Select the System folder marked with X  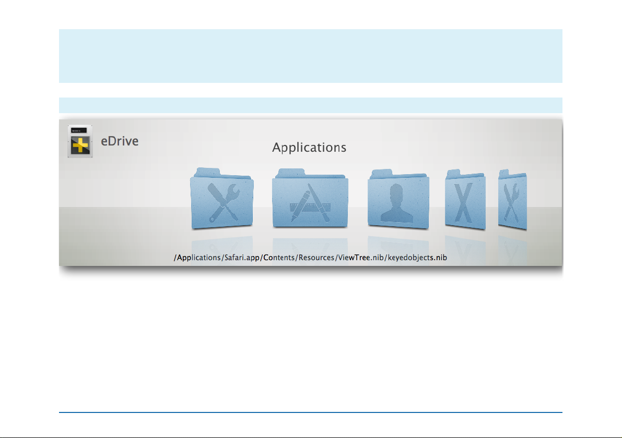[465, 199]
